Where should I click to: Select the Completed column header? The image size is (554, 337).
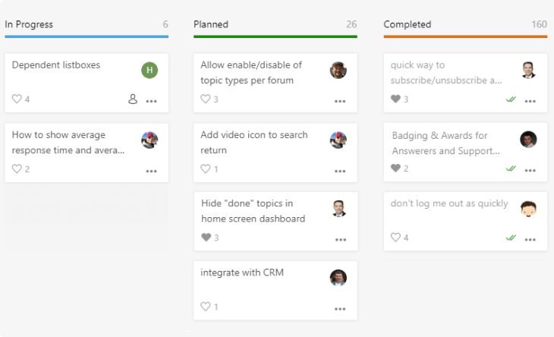pos(408,24)
